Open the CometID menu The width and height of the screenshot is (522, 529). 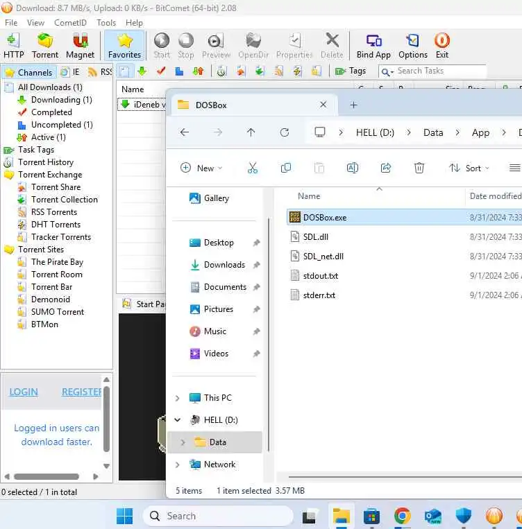[x=70, y=23]
